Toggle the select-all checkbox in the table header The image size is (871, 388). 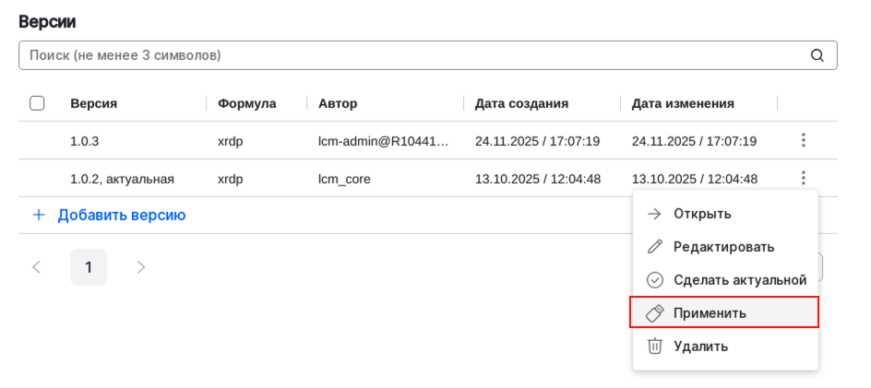(37, 103)
